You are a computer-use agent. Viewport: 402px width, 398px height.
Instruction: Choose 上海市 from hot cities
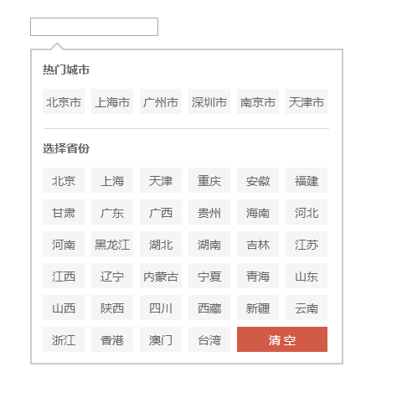tap(112, 101)
